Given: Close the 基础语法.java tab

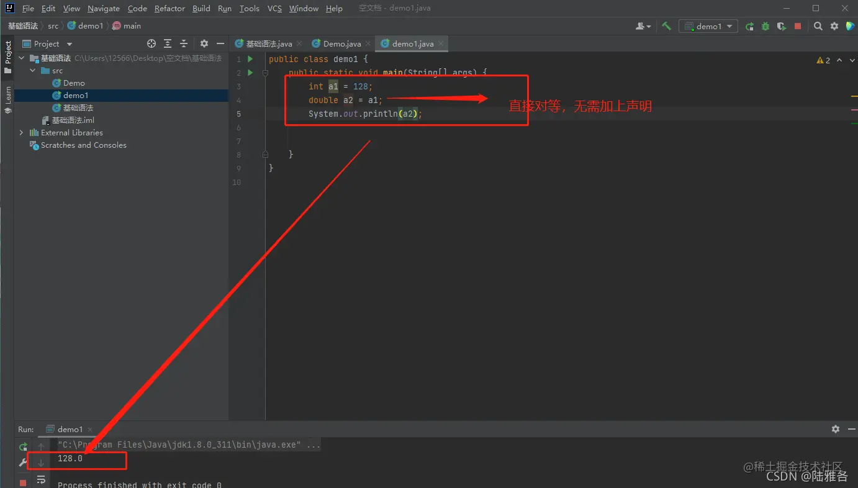Looking at the screenshot, I should click(x=299, y=43).
